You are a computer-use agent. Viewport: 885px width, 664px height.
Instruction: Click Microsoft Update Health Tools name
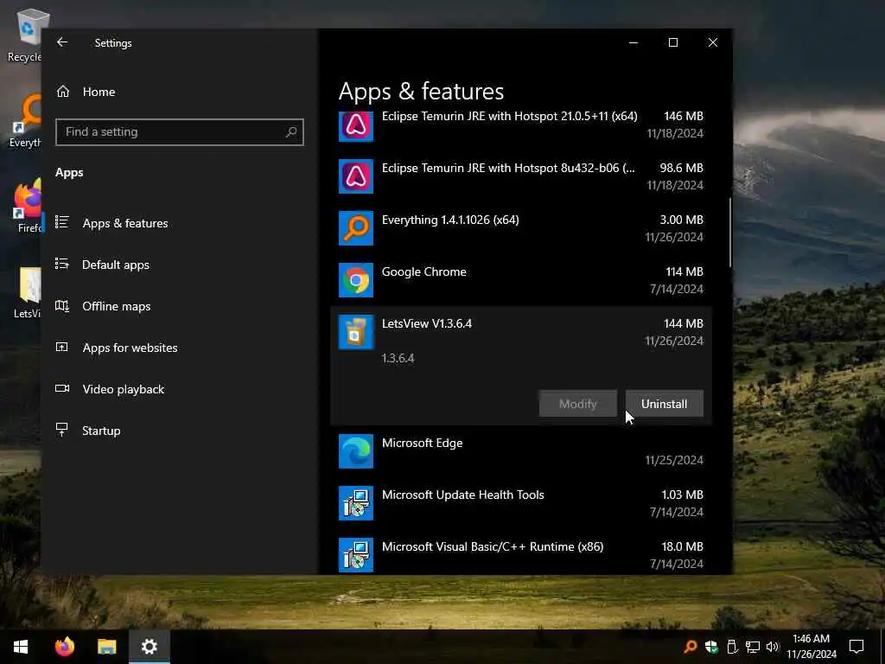click(463, 495)
